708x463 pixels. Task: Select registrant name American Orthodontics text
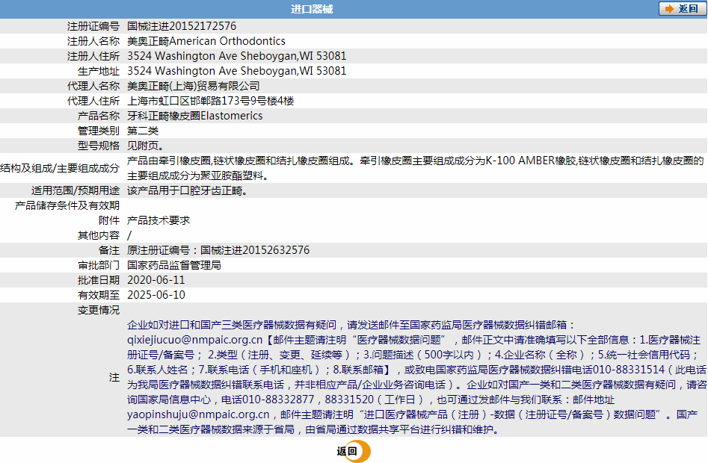(x=206, y=41)
